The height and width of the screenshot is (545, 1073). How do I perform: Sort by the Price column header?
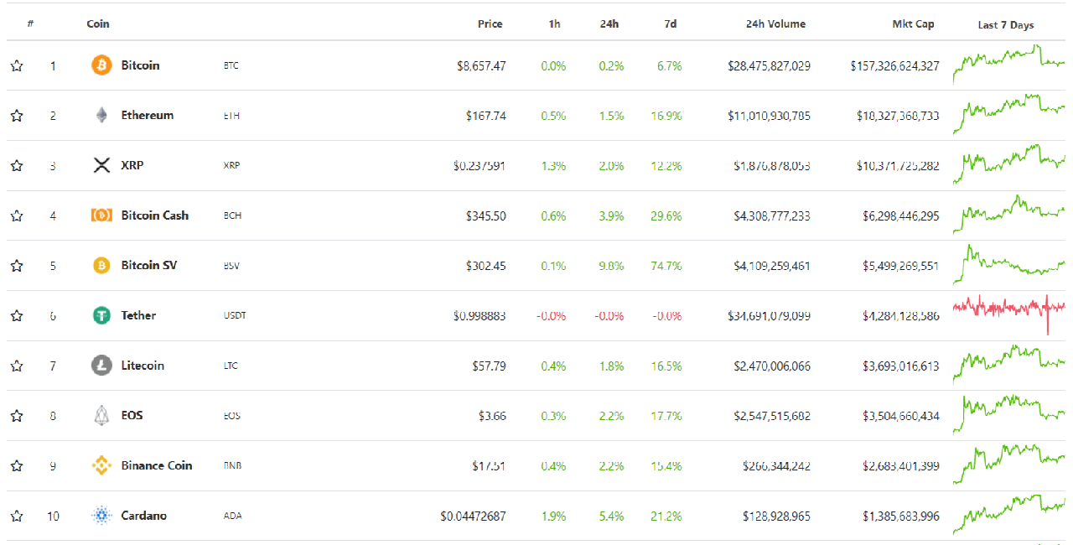click(490, 24)
